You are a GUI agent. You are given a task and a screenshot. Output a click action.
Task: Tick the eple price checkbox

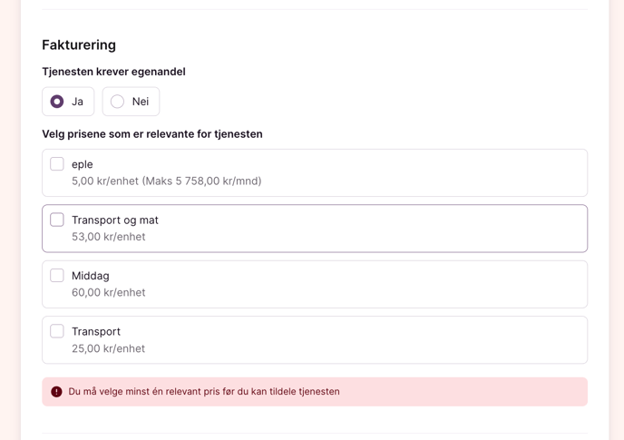[57, 163]
